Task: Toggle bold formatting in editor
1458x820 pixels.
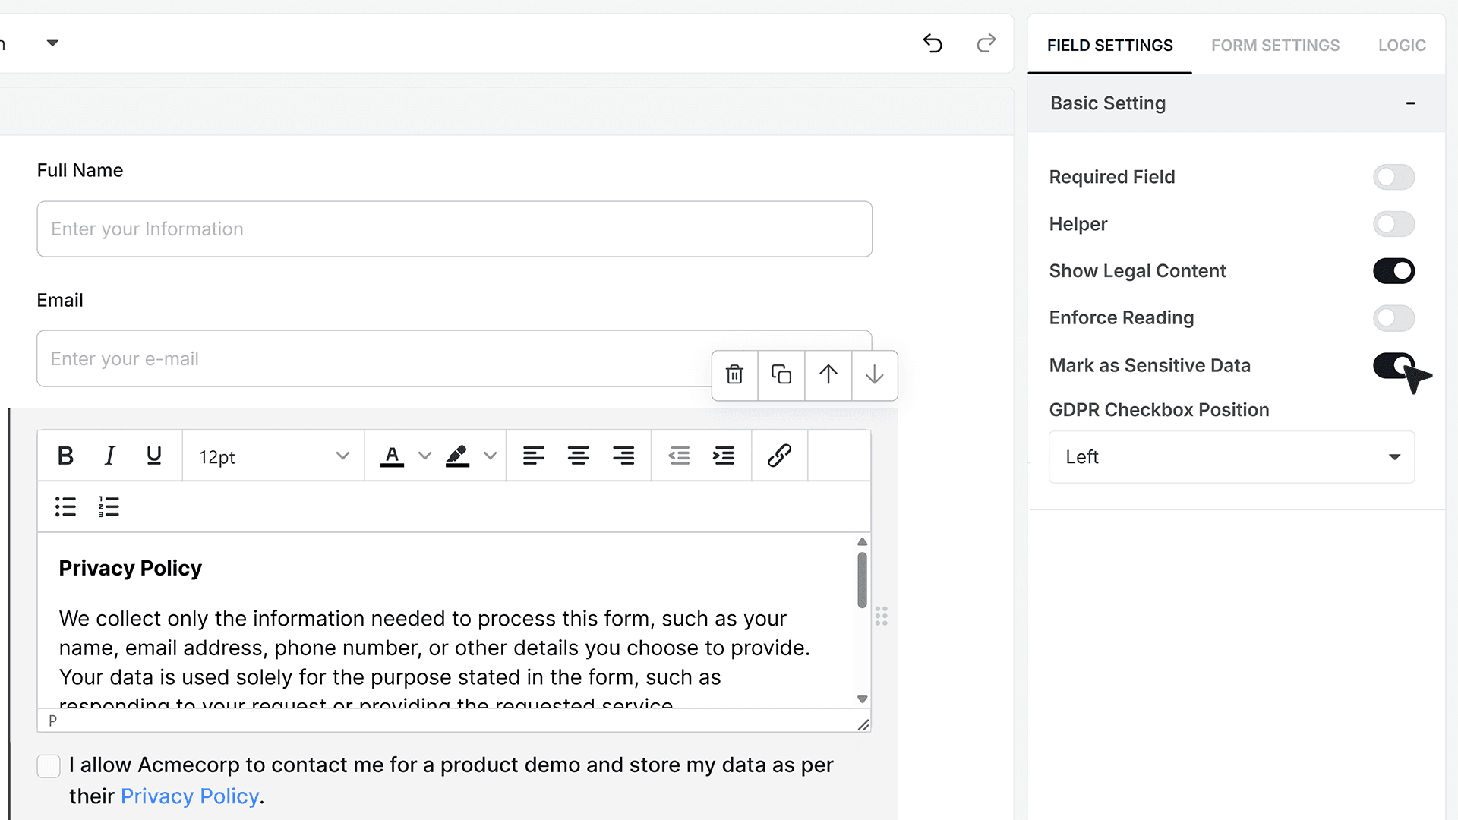Action: point(66,456)
